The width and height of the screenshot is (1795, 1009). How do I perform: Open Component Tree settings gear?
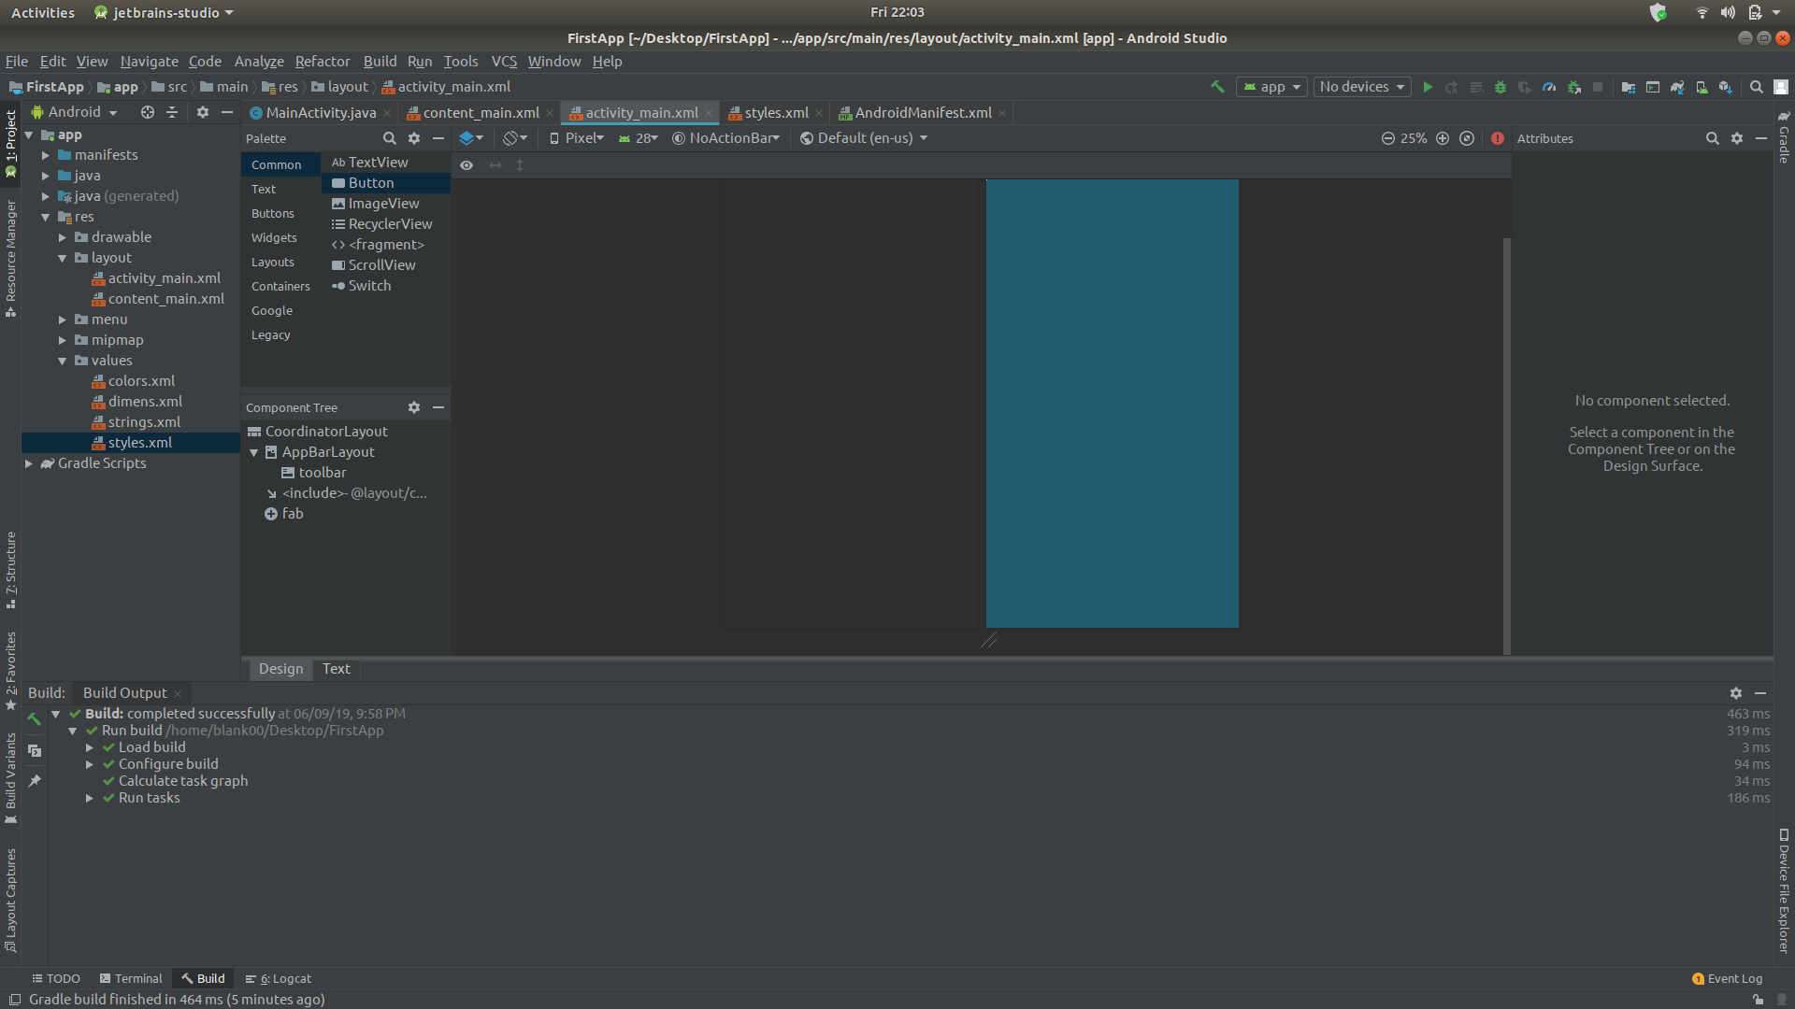click(x=414, y=407)
